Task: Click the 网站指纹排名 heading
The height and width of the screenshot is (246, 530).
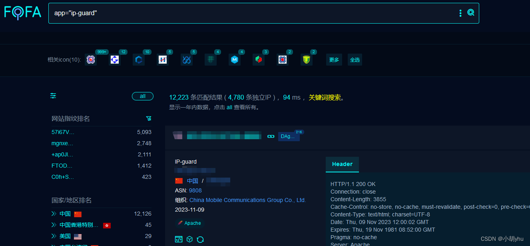Action: [71, 119]
